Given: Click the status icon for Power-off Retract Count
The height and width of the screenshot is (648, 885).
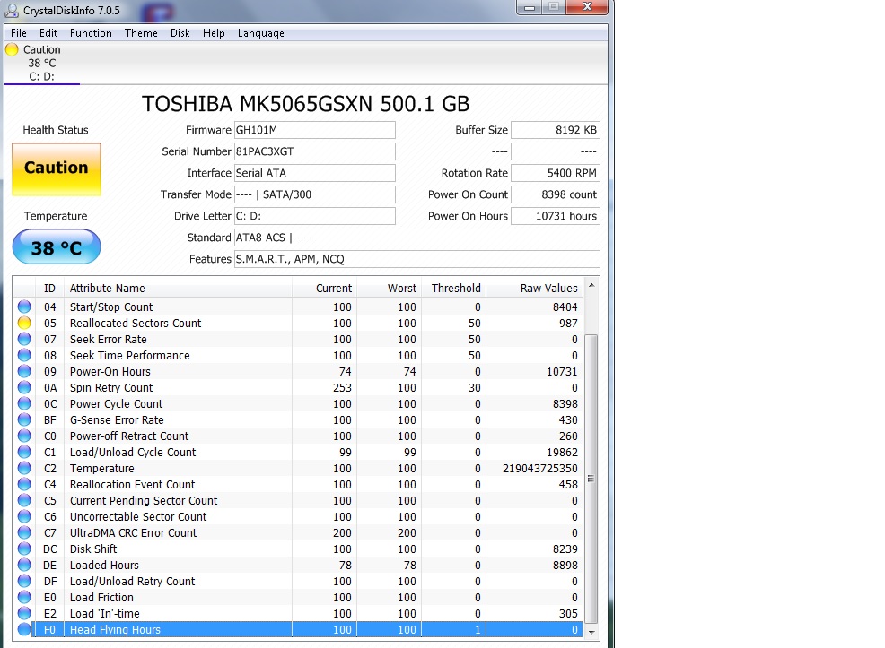Looking at the screenshot, I should 24,436.
